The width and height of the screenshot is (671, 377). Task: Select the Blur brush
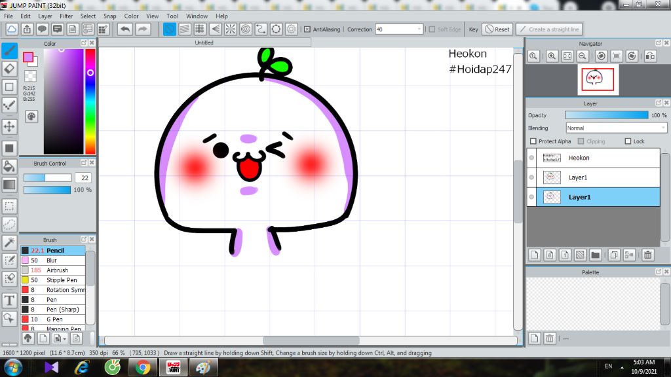point(53,260)
